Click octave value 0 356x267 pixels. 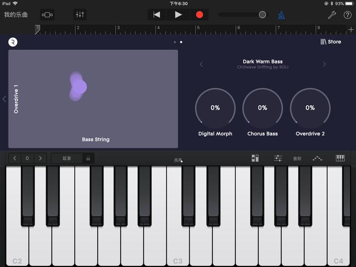27,158
